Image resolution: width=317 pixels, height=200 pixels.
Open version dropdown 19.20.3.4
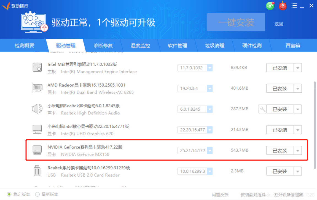click(210, 88)
